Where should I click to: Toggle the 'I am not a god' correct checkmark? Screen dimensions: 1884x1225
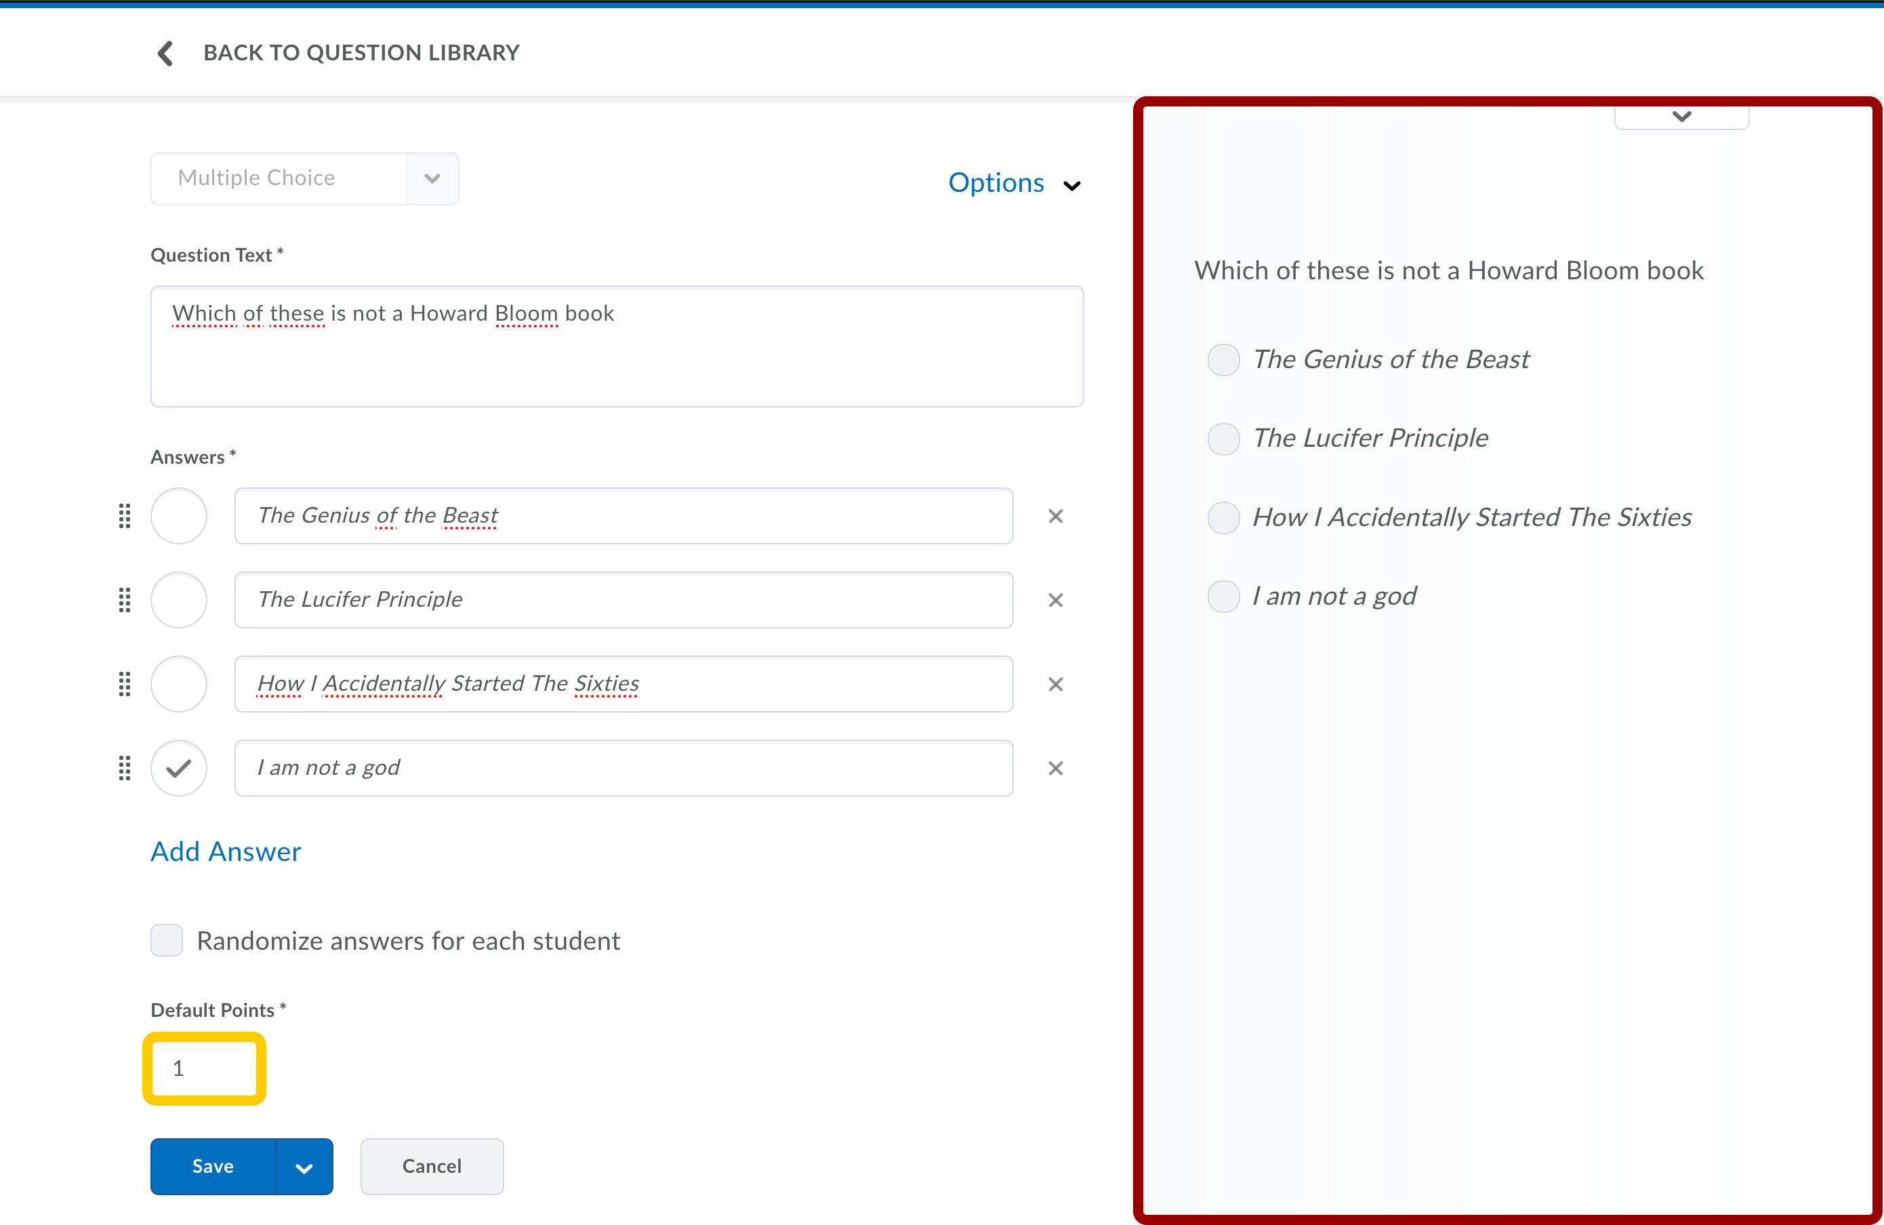(179, 768)
